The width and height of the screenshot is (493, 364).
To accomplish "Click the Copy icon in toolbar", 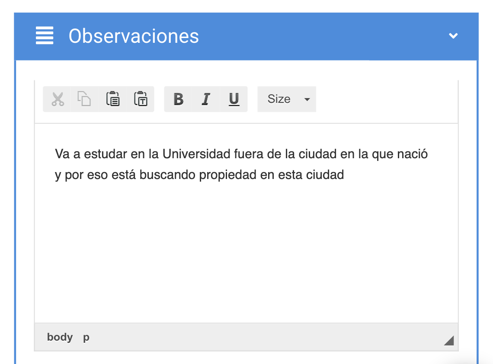I will pos(85,99).
